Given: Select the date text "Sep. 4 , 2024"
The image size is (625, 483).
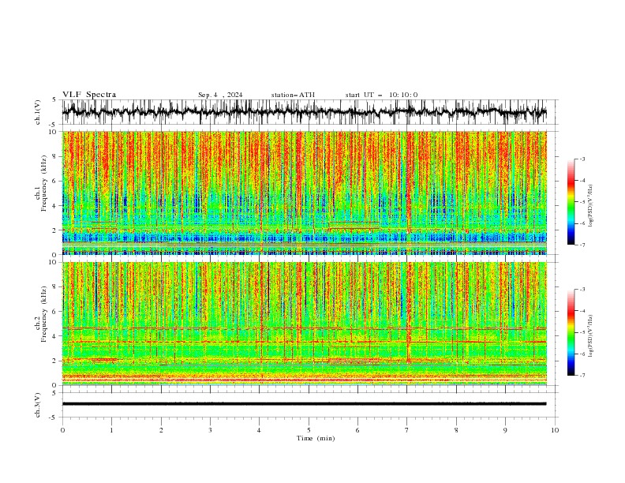Looking at the screenshot, I should pyautogui.click(x=220, y=95).
